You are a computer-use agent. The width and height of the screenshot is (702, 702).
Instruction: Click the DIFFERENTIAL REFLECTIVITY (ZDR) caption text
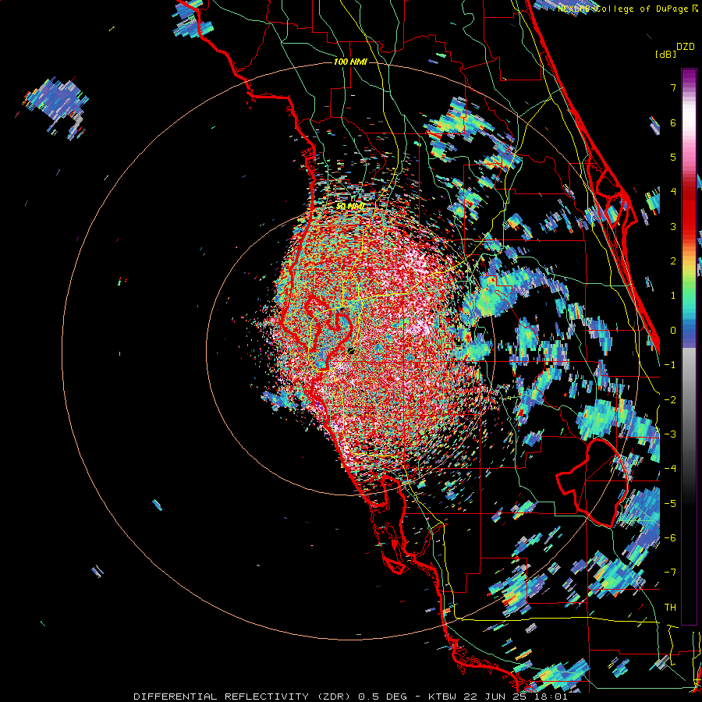coord(243,697)
